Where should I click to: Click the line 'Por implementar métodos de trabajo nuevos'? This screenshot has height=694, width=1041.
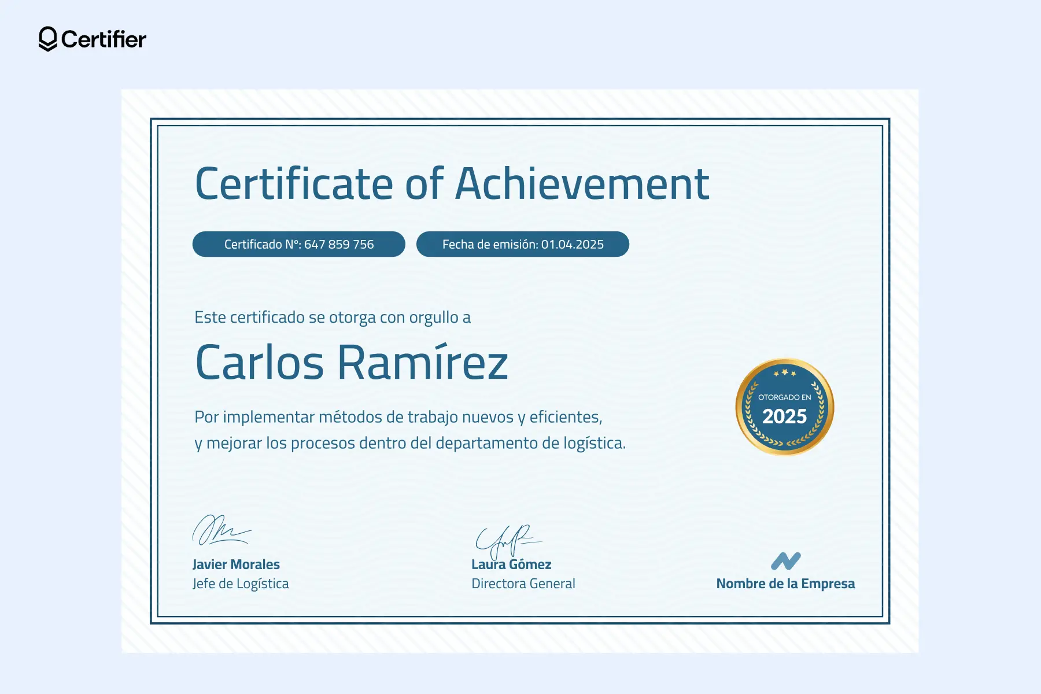pyautogui.click(x=398, y=417)
